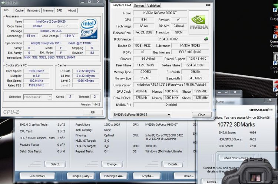
Task: Open Filtering & AA... in 3DMark
Action: [x=114, y=176]
